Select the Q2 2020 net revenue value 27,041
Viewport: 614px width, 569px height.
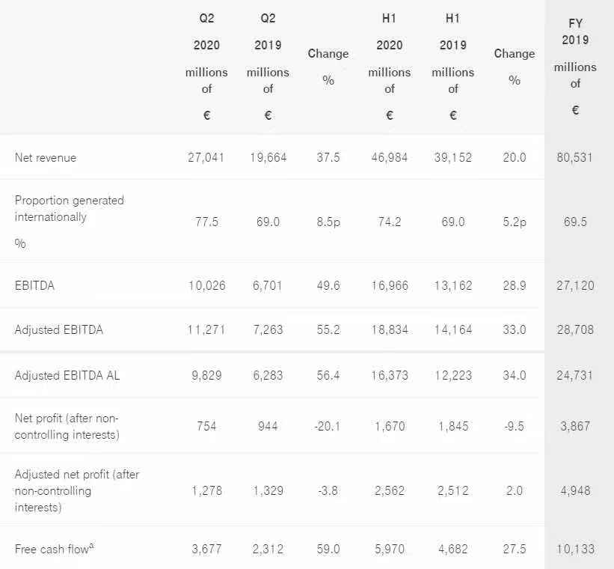coord(206,158)
